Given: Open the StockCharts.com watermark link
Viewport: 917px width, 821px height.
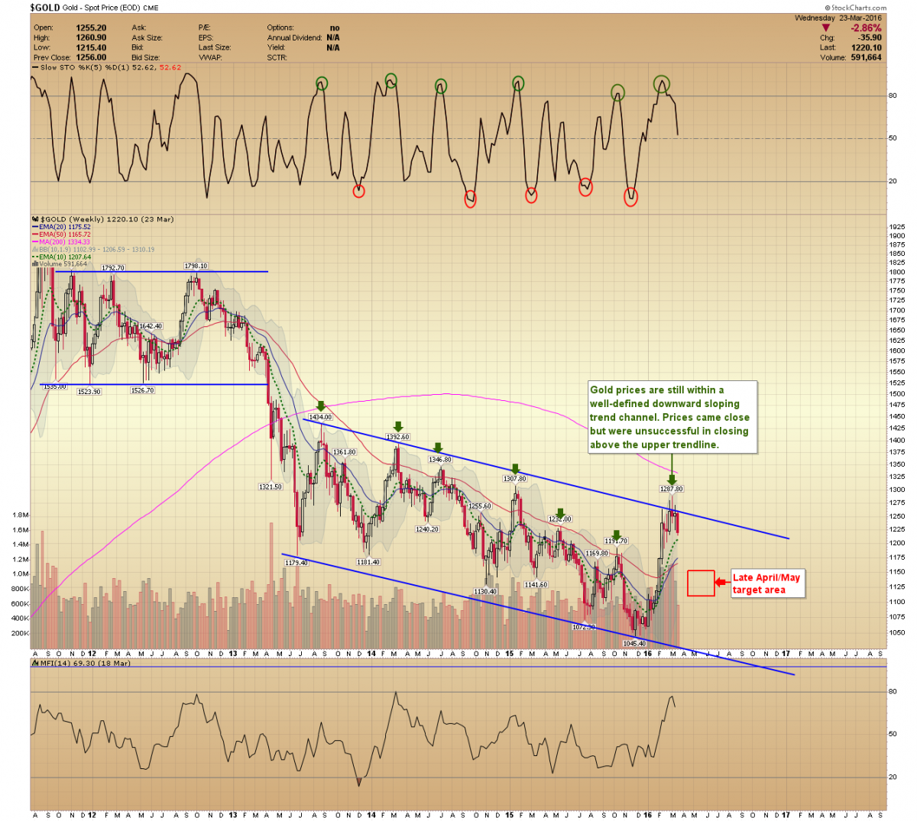Looking at the screenshot, I should pyautogui.click(x=855, y=8).
